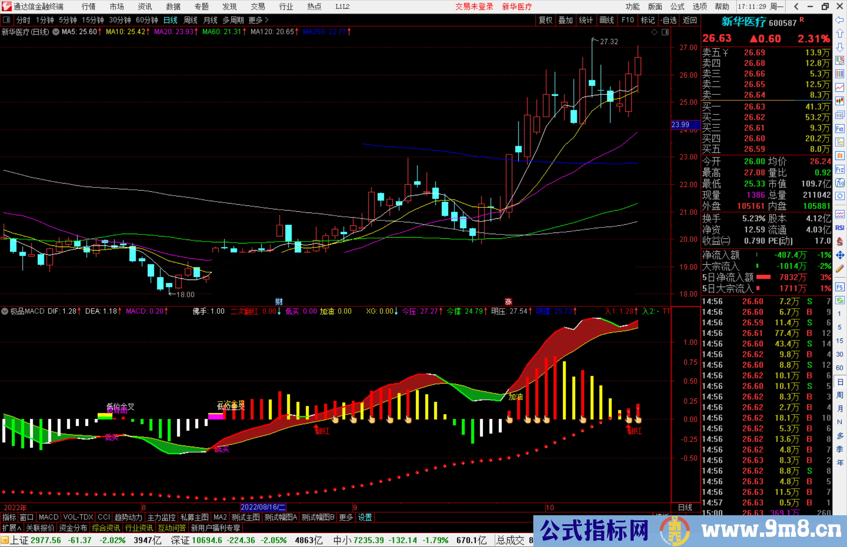The height and width of the screenshot is (547, 847).
Task: Toggle the left panel sidebar button
Action: pos(7,20)
